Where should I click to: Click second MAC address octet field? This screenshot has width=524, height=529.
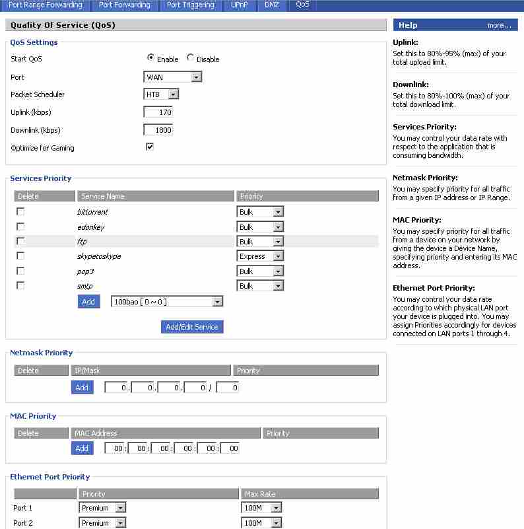(x=137, y=448)
